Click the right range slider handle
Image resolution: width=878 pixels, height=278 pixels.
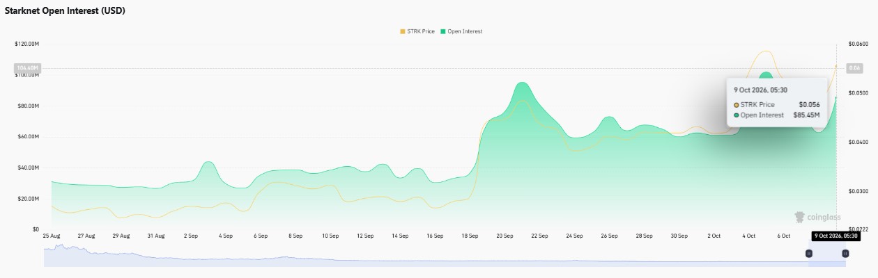click(845, 254)
